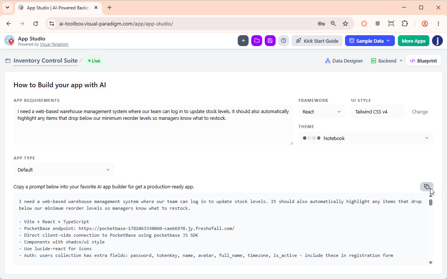This screenshot has height=279, width=447.
Task: Open the Theme Notebook dropdown
Action: [366, 138]
